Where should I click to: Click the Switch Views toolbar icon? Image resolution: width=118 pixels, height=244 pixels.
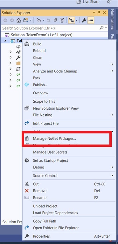pos(25,20)
